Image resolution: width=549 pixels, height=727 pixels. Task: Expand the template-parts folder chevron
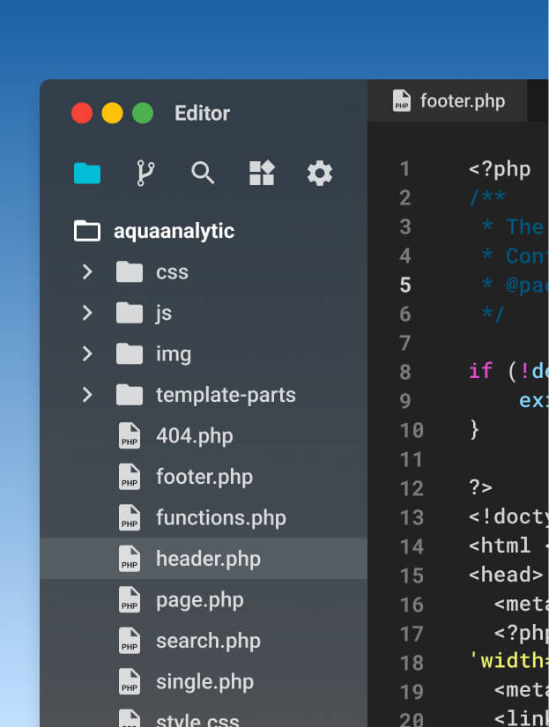87,395
